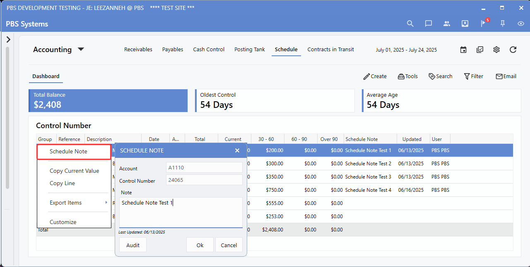
Task: Open the chat messages icon
Action: [429, 24]
